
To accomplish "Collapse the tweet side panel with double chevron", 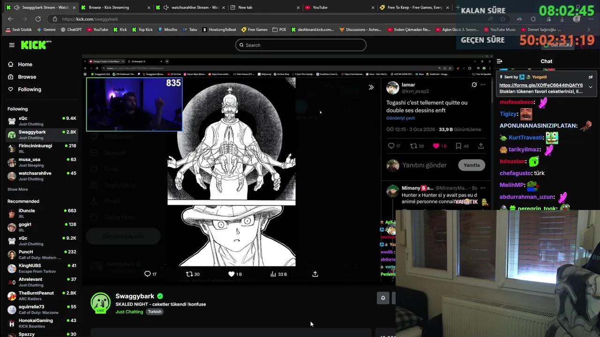I will (x=371, y=87).
